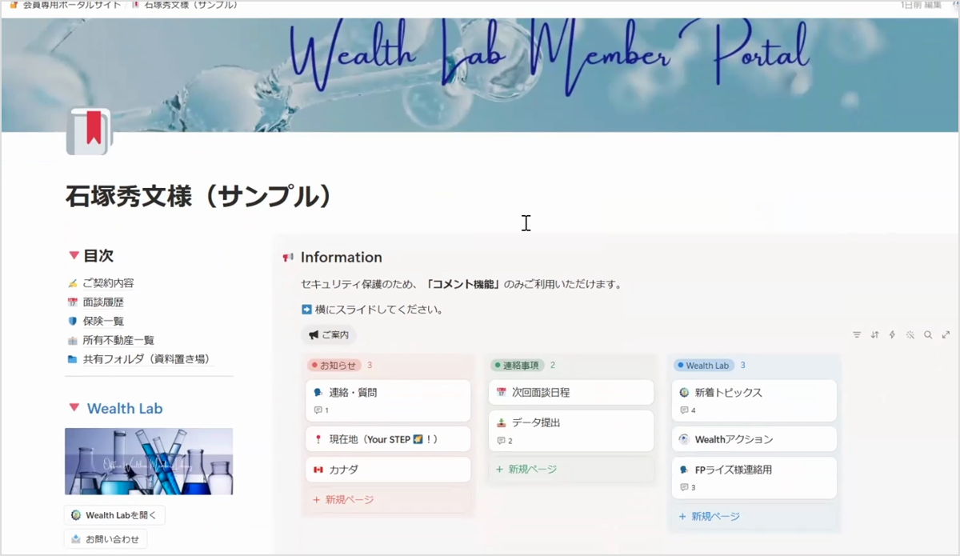960x556 pixels.
Task: Click the 1日前 編集 timestamp
Action: point(922,5)
